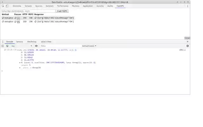The width and height of the screenshot is (203, 127).
Task: Select array value 48.145631
Action: point(29,55)
